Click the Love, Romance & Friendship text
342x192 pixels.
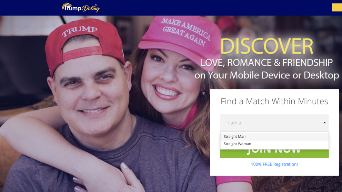[266, 63]
